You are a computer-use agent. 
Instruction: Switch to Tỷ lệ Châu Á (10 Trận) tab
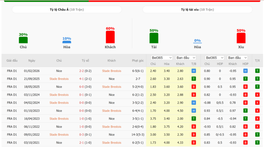click(x=67, y=10)
